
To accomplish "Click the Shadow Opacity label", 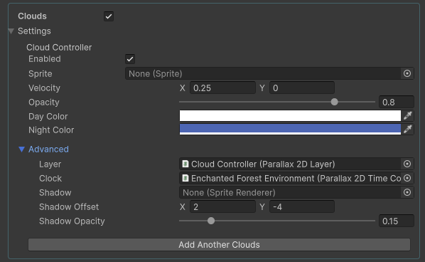I will click(x=72, y=221).
